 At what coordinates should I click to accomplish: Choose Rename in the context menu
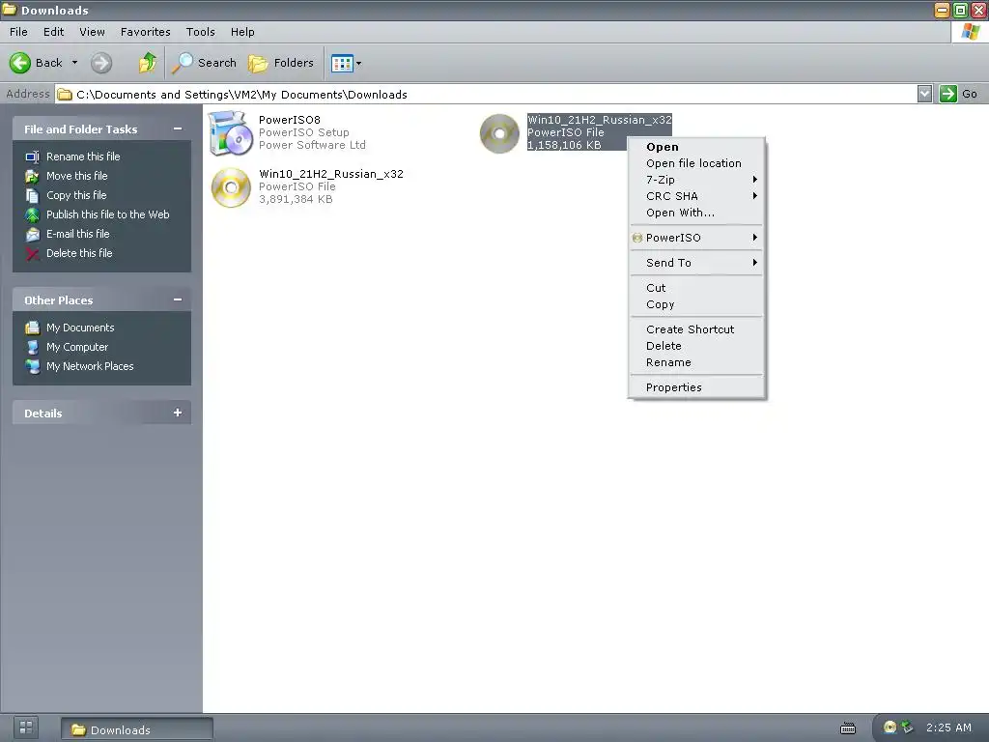click(x=696, y=362)
